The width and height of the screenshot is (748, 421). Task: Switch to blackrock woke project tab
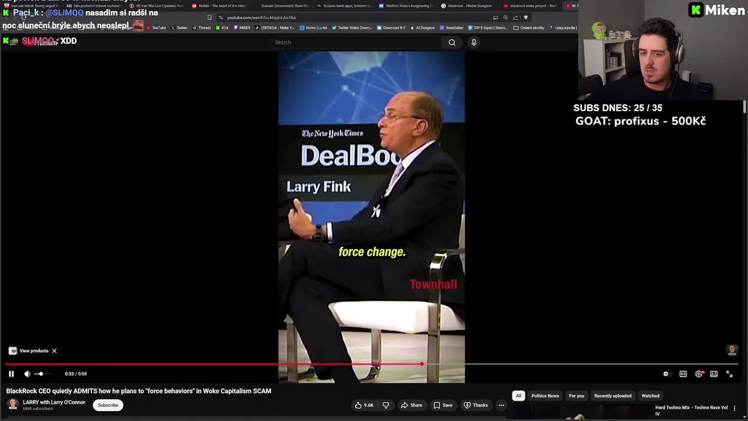coord(532,6)
